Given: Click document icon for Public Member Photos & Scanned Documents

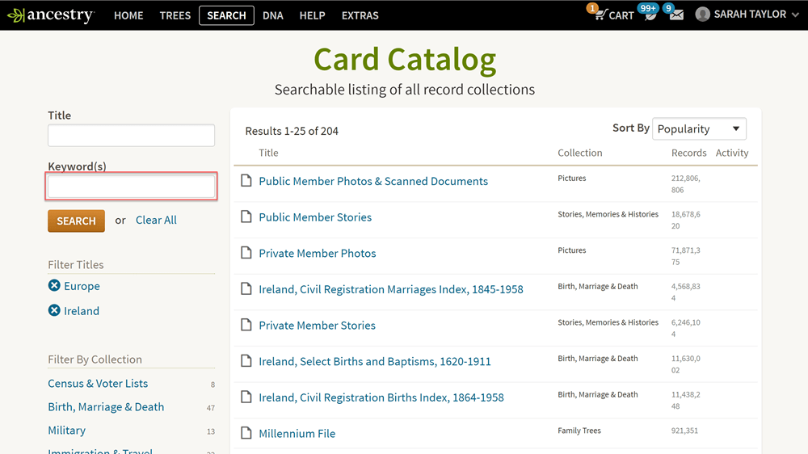Looking at the screenshot, I should 246,180.
